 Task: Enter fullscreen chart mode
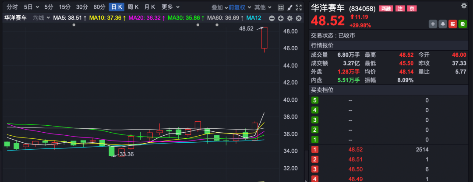(x=299, y=7)
